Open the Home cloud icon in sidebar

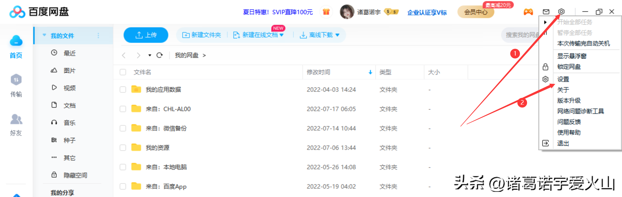click(x=16, y=41)
